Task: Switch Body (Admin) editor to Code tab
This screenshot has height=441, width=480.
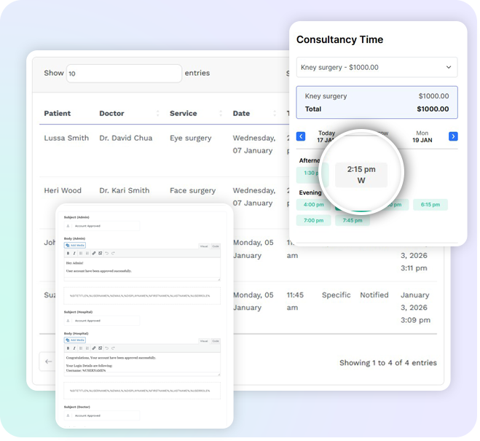Action: [x=216, y=246]
